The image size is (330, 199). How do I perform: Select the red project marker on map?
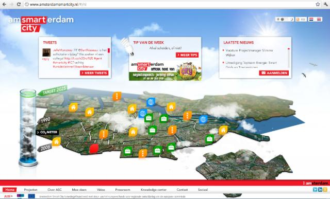click(94, 148)
